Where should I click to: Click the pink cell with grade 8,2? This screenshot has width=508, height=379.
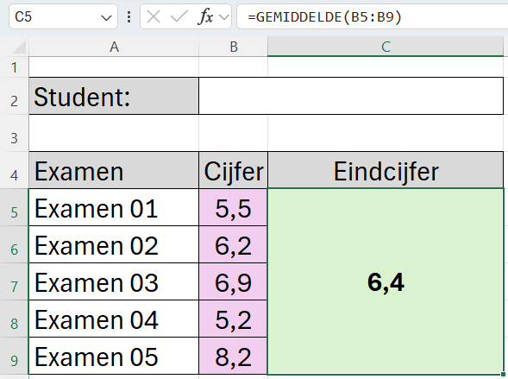(x=233, y=356)
